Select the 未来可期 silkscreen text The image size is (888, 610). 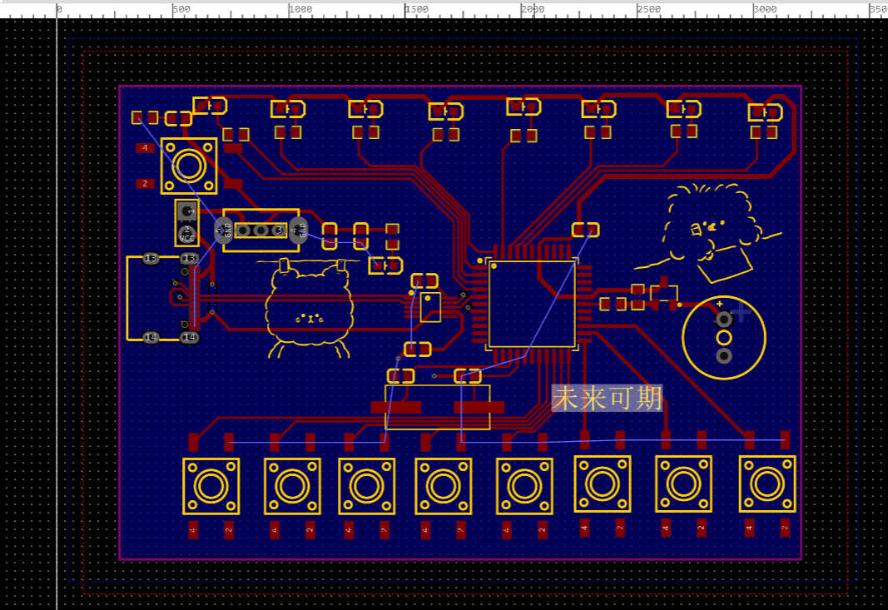(x=607, y=398)
